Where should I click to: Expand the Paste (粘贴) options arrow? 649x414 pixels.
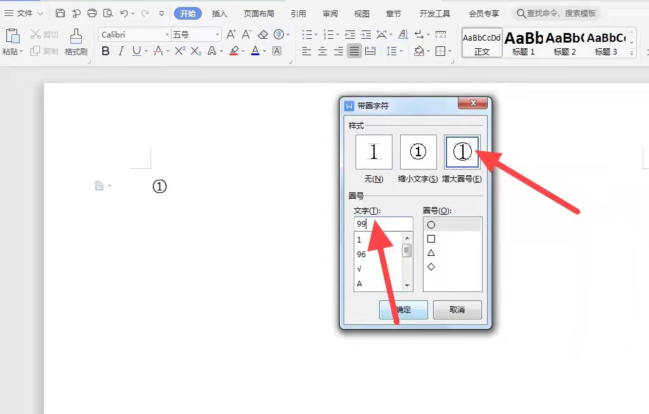(21, 51)
